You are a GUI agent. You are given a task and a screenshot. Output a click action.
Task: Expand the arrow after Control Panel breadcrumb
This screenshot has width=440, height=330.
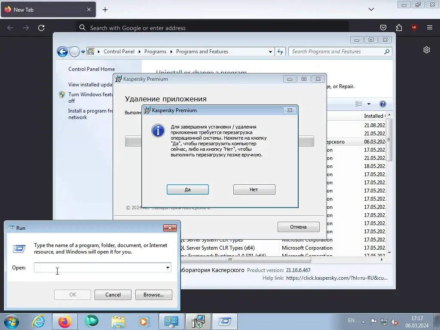[x=140, y=52]
